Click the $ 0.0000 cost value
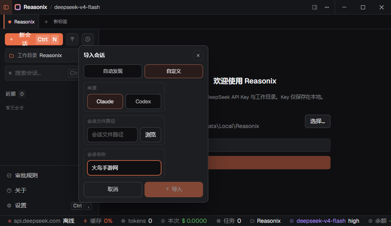This screenshot has height=226, width=391. (x=194, y=221)
